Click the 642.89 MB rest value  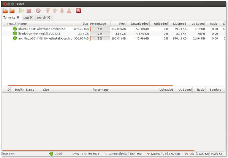point(119,29)
